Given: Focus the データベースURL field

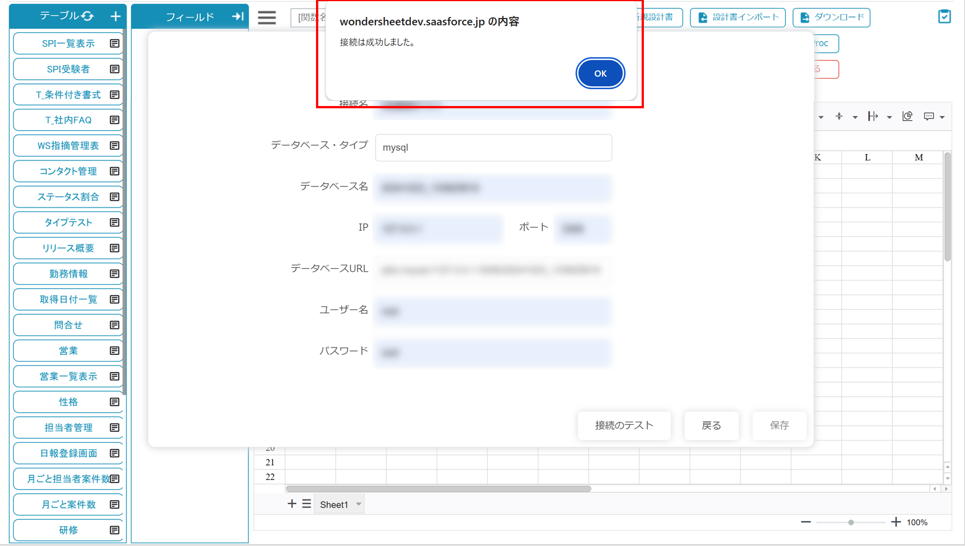Looking at the screenshot, I should 492,270.
